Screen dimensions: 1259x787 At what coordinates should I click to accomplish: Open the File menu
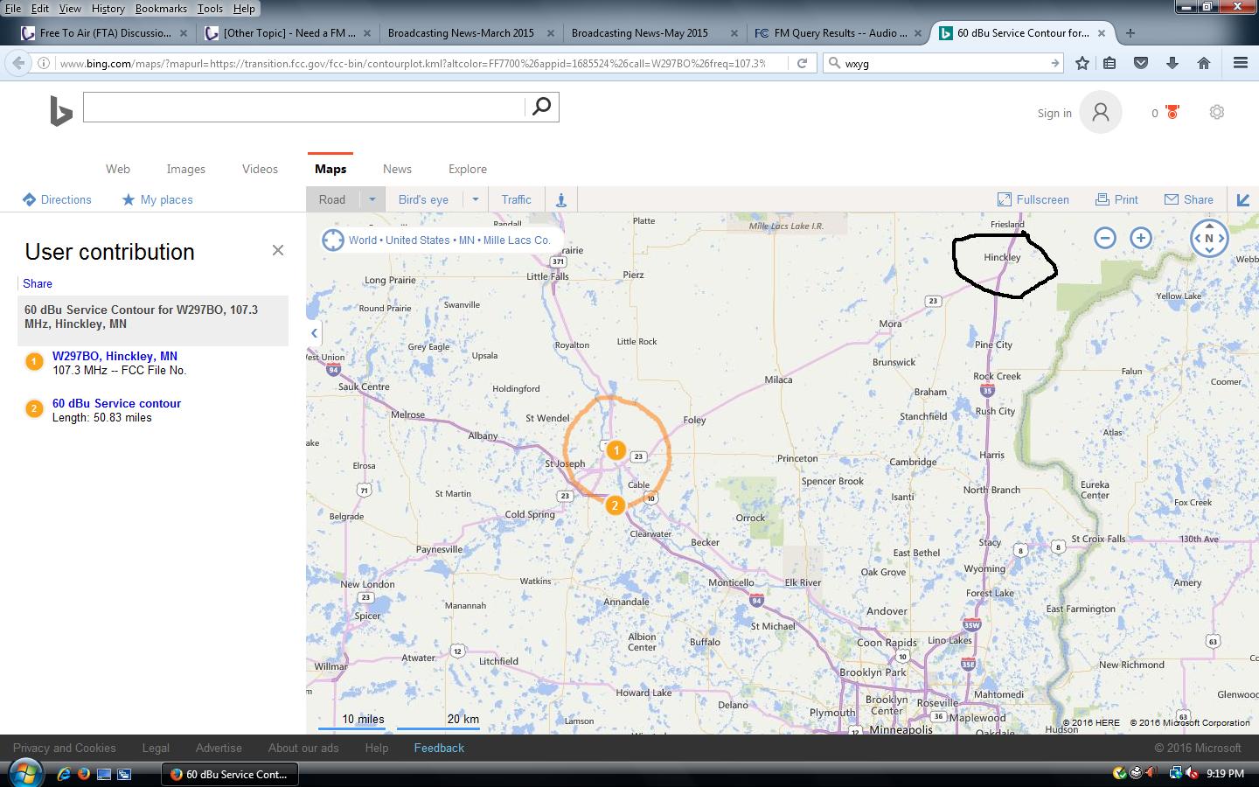tap(13, 8)
